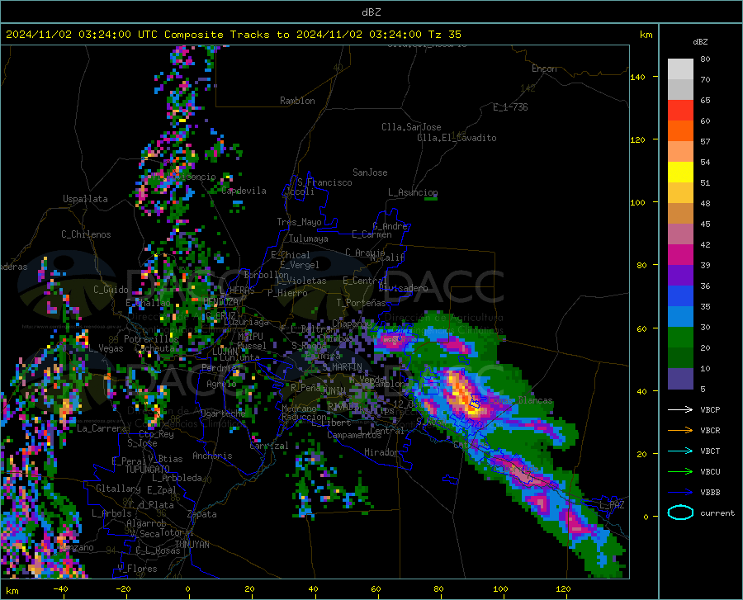Click the Ramblon place label

297,101
